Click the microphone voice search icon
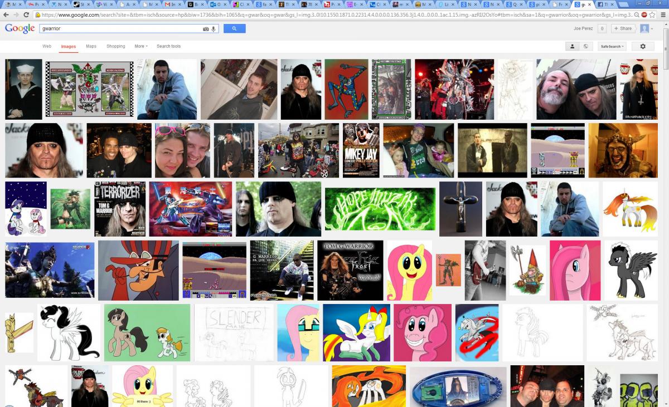 coord(213,28)
